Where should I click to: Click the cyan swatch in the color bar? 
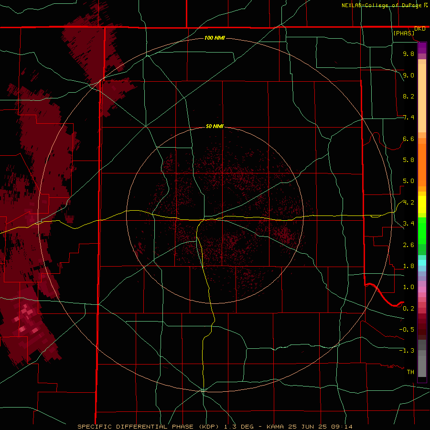coord(422,263)
